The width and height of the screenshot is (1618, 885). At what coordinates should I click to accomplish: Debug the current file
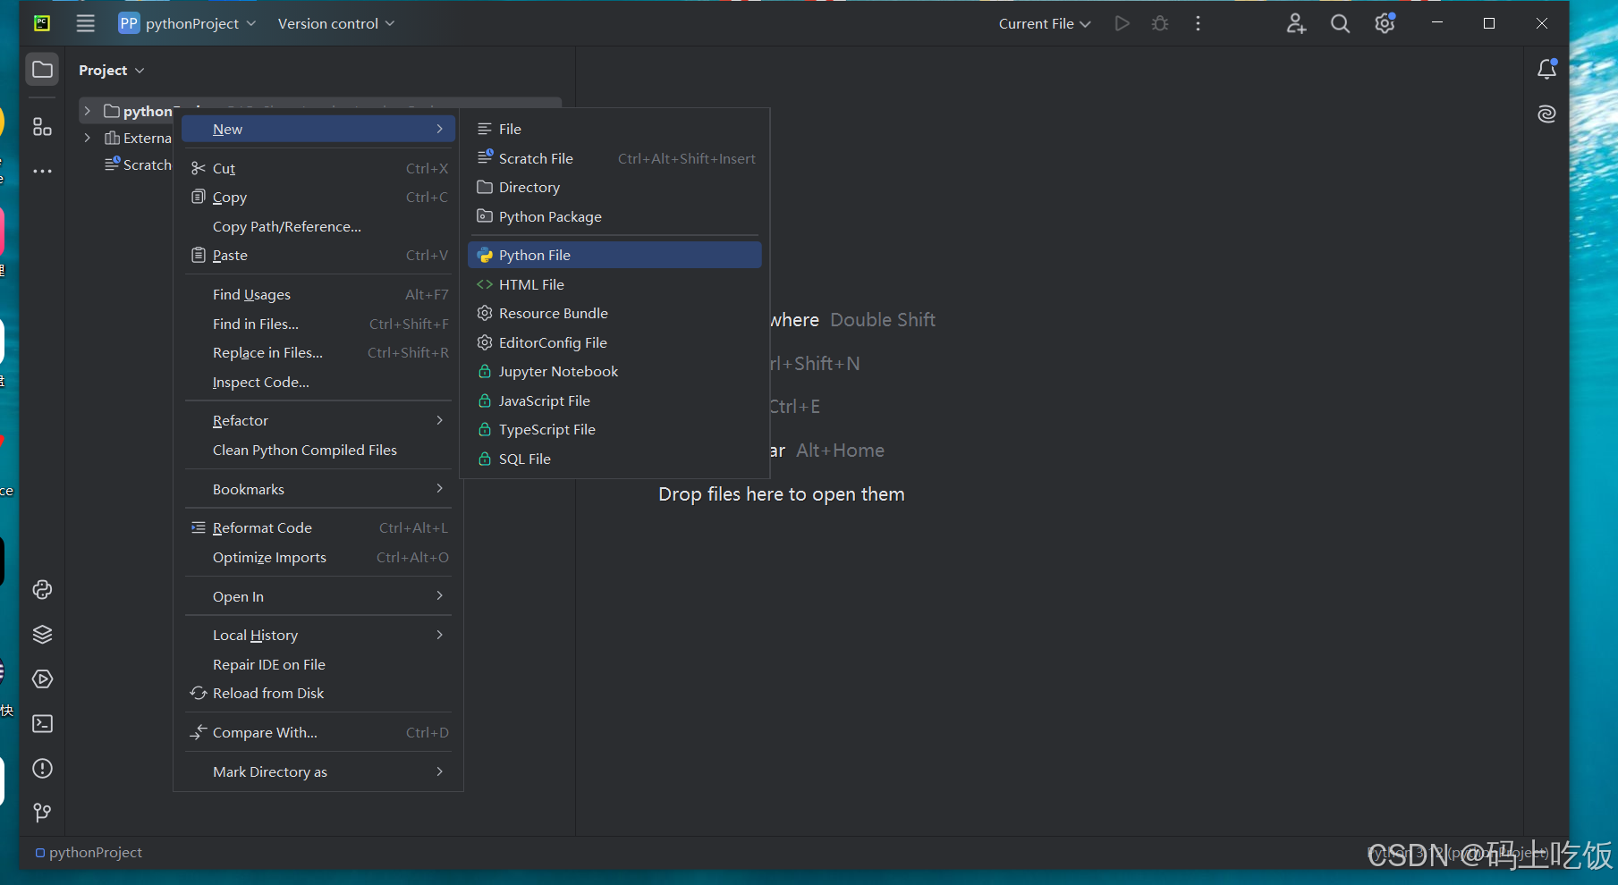[1160, 23]
